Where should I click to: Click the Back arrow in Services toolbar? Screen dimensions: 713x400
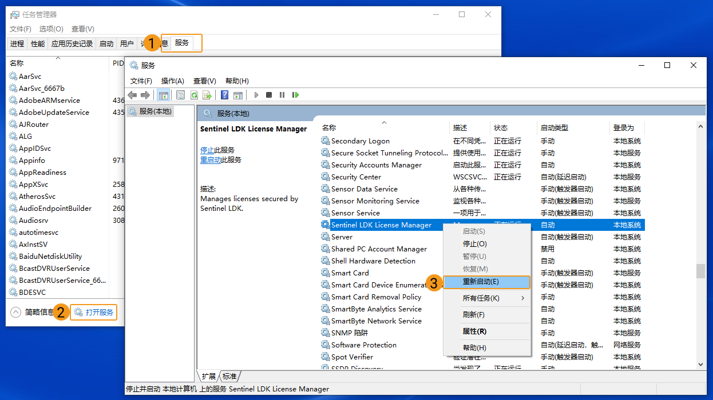pos(133,95)
